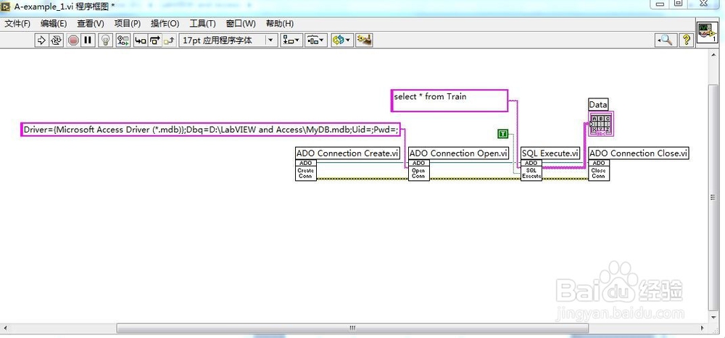
Task: Click the vertical scrollbar thumb
Action: pyautogui.click(x=713, y=198)
